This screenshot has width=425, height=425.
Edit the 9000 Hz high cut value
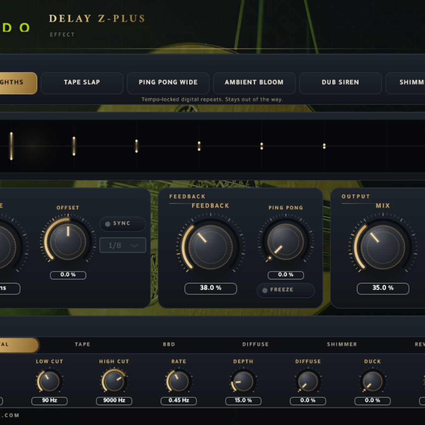pyautogui.click(x=114, y=401)
